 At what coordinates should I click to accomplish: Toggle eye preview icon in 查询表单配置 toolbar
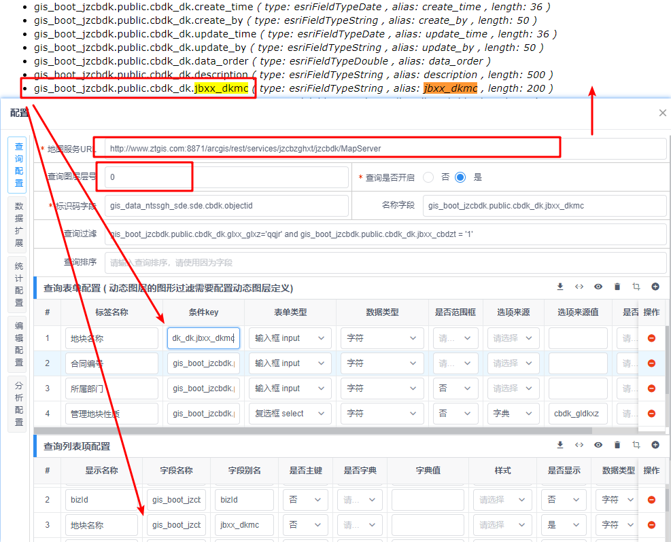[598, 287]
